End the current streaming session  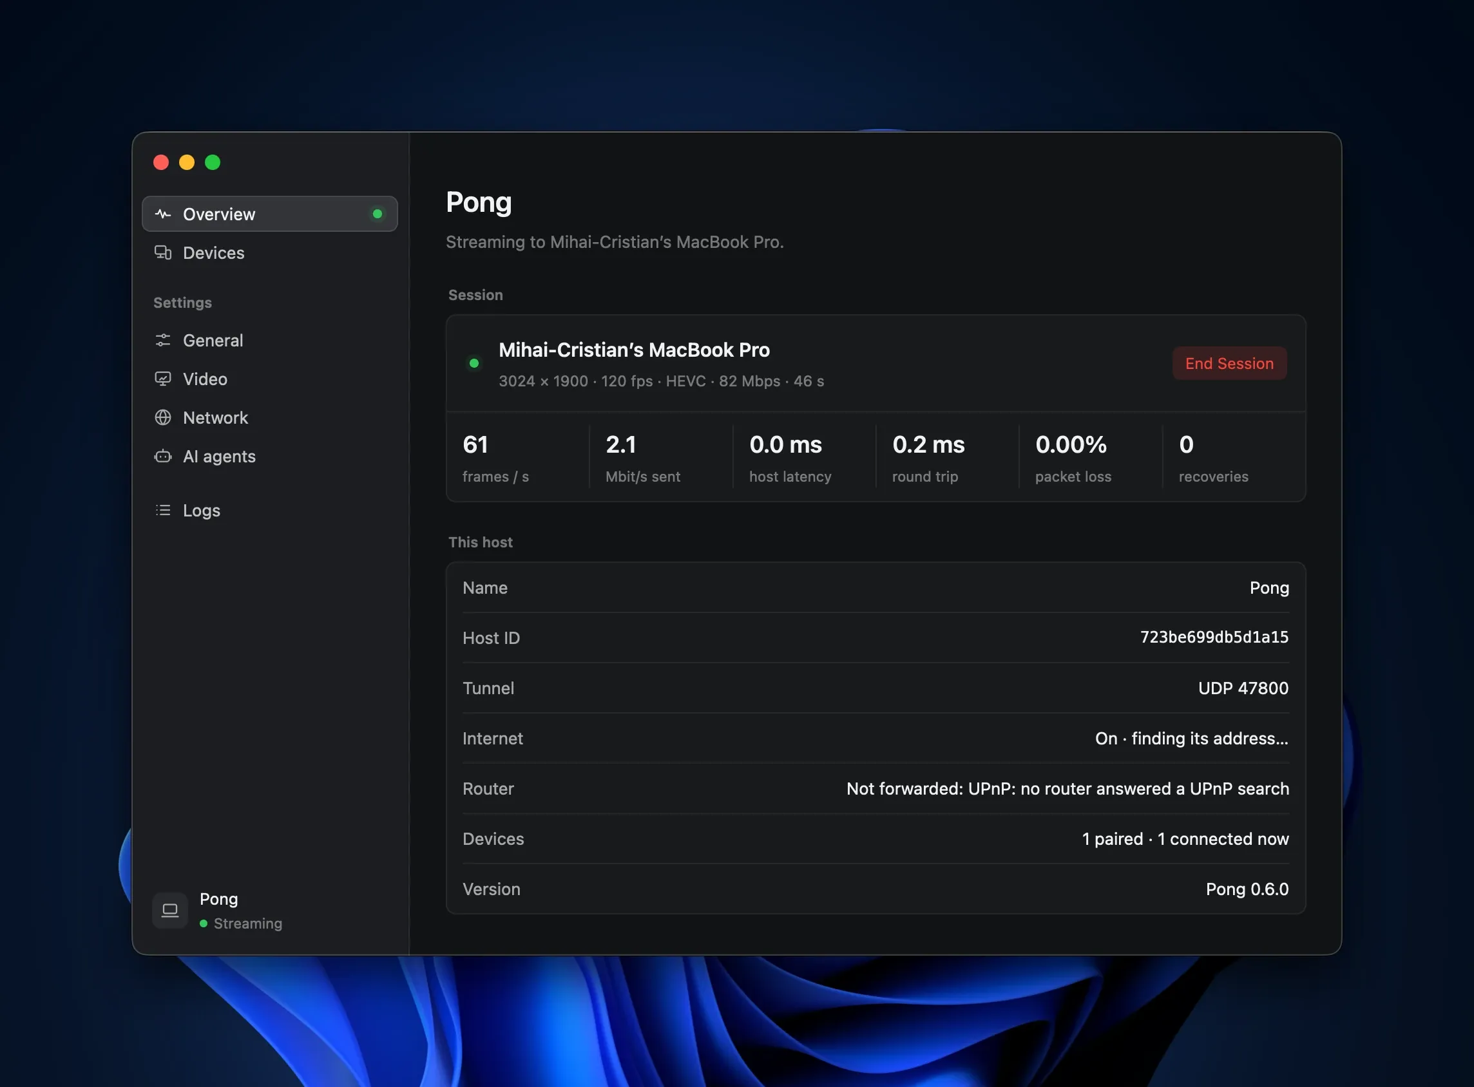(1229, 363)
